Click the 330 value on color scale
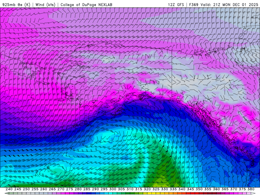The image size is (260, 195). [x=164, y=189]
